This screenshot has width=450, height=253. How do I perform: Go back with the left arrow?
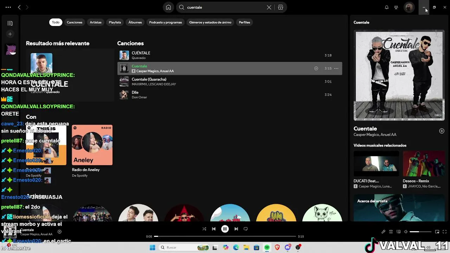pyautogui.click(x=19, y=7)
